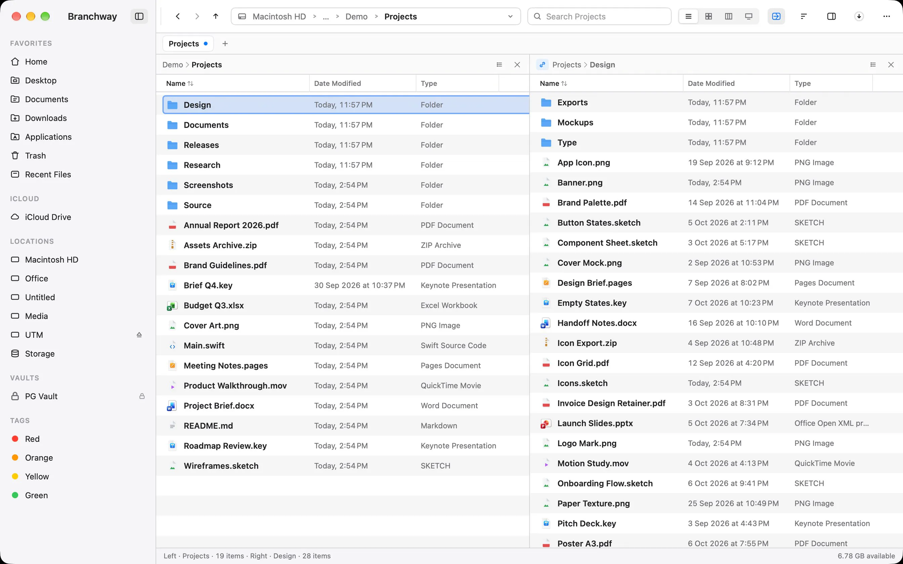
Task: Click Projects in right pane breadcrumb
Action: coord(566,64)
